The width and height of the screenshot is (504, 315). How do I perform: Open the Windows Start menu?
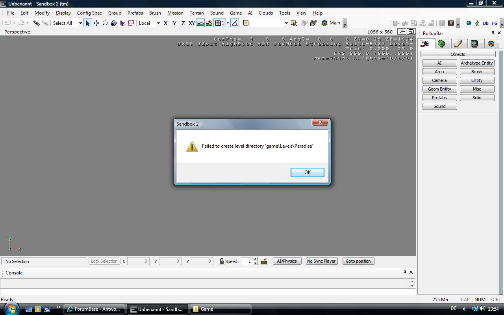(x=11, y=309)
